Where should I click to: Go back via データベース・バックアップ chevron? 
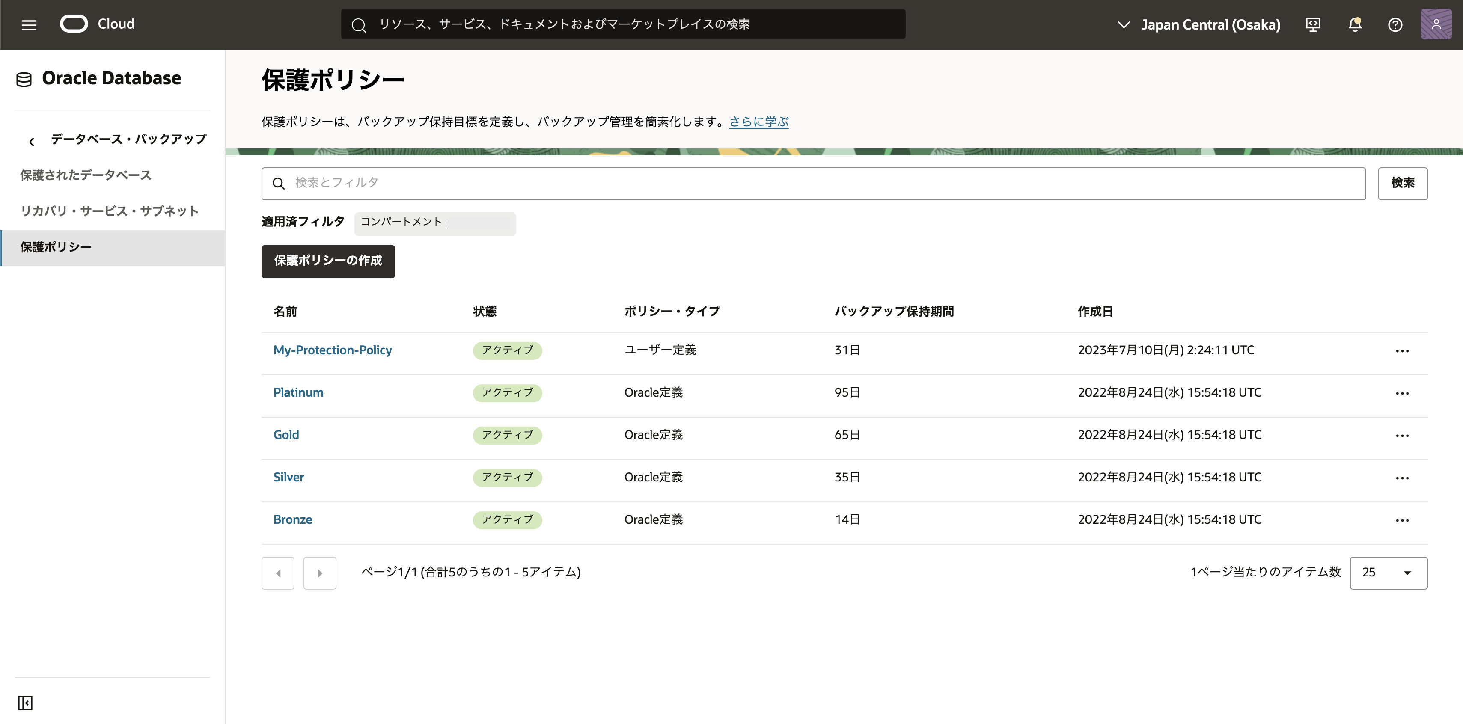(x=32, y=141)
